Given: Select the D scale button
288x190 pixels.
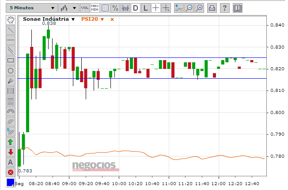Looking at the screenshot, I should (x=136, y=8).
